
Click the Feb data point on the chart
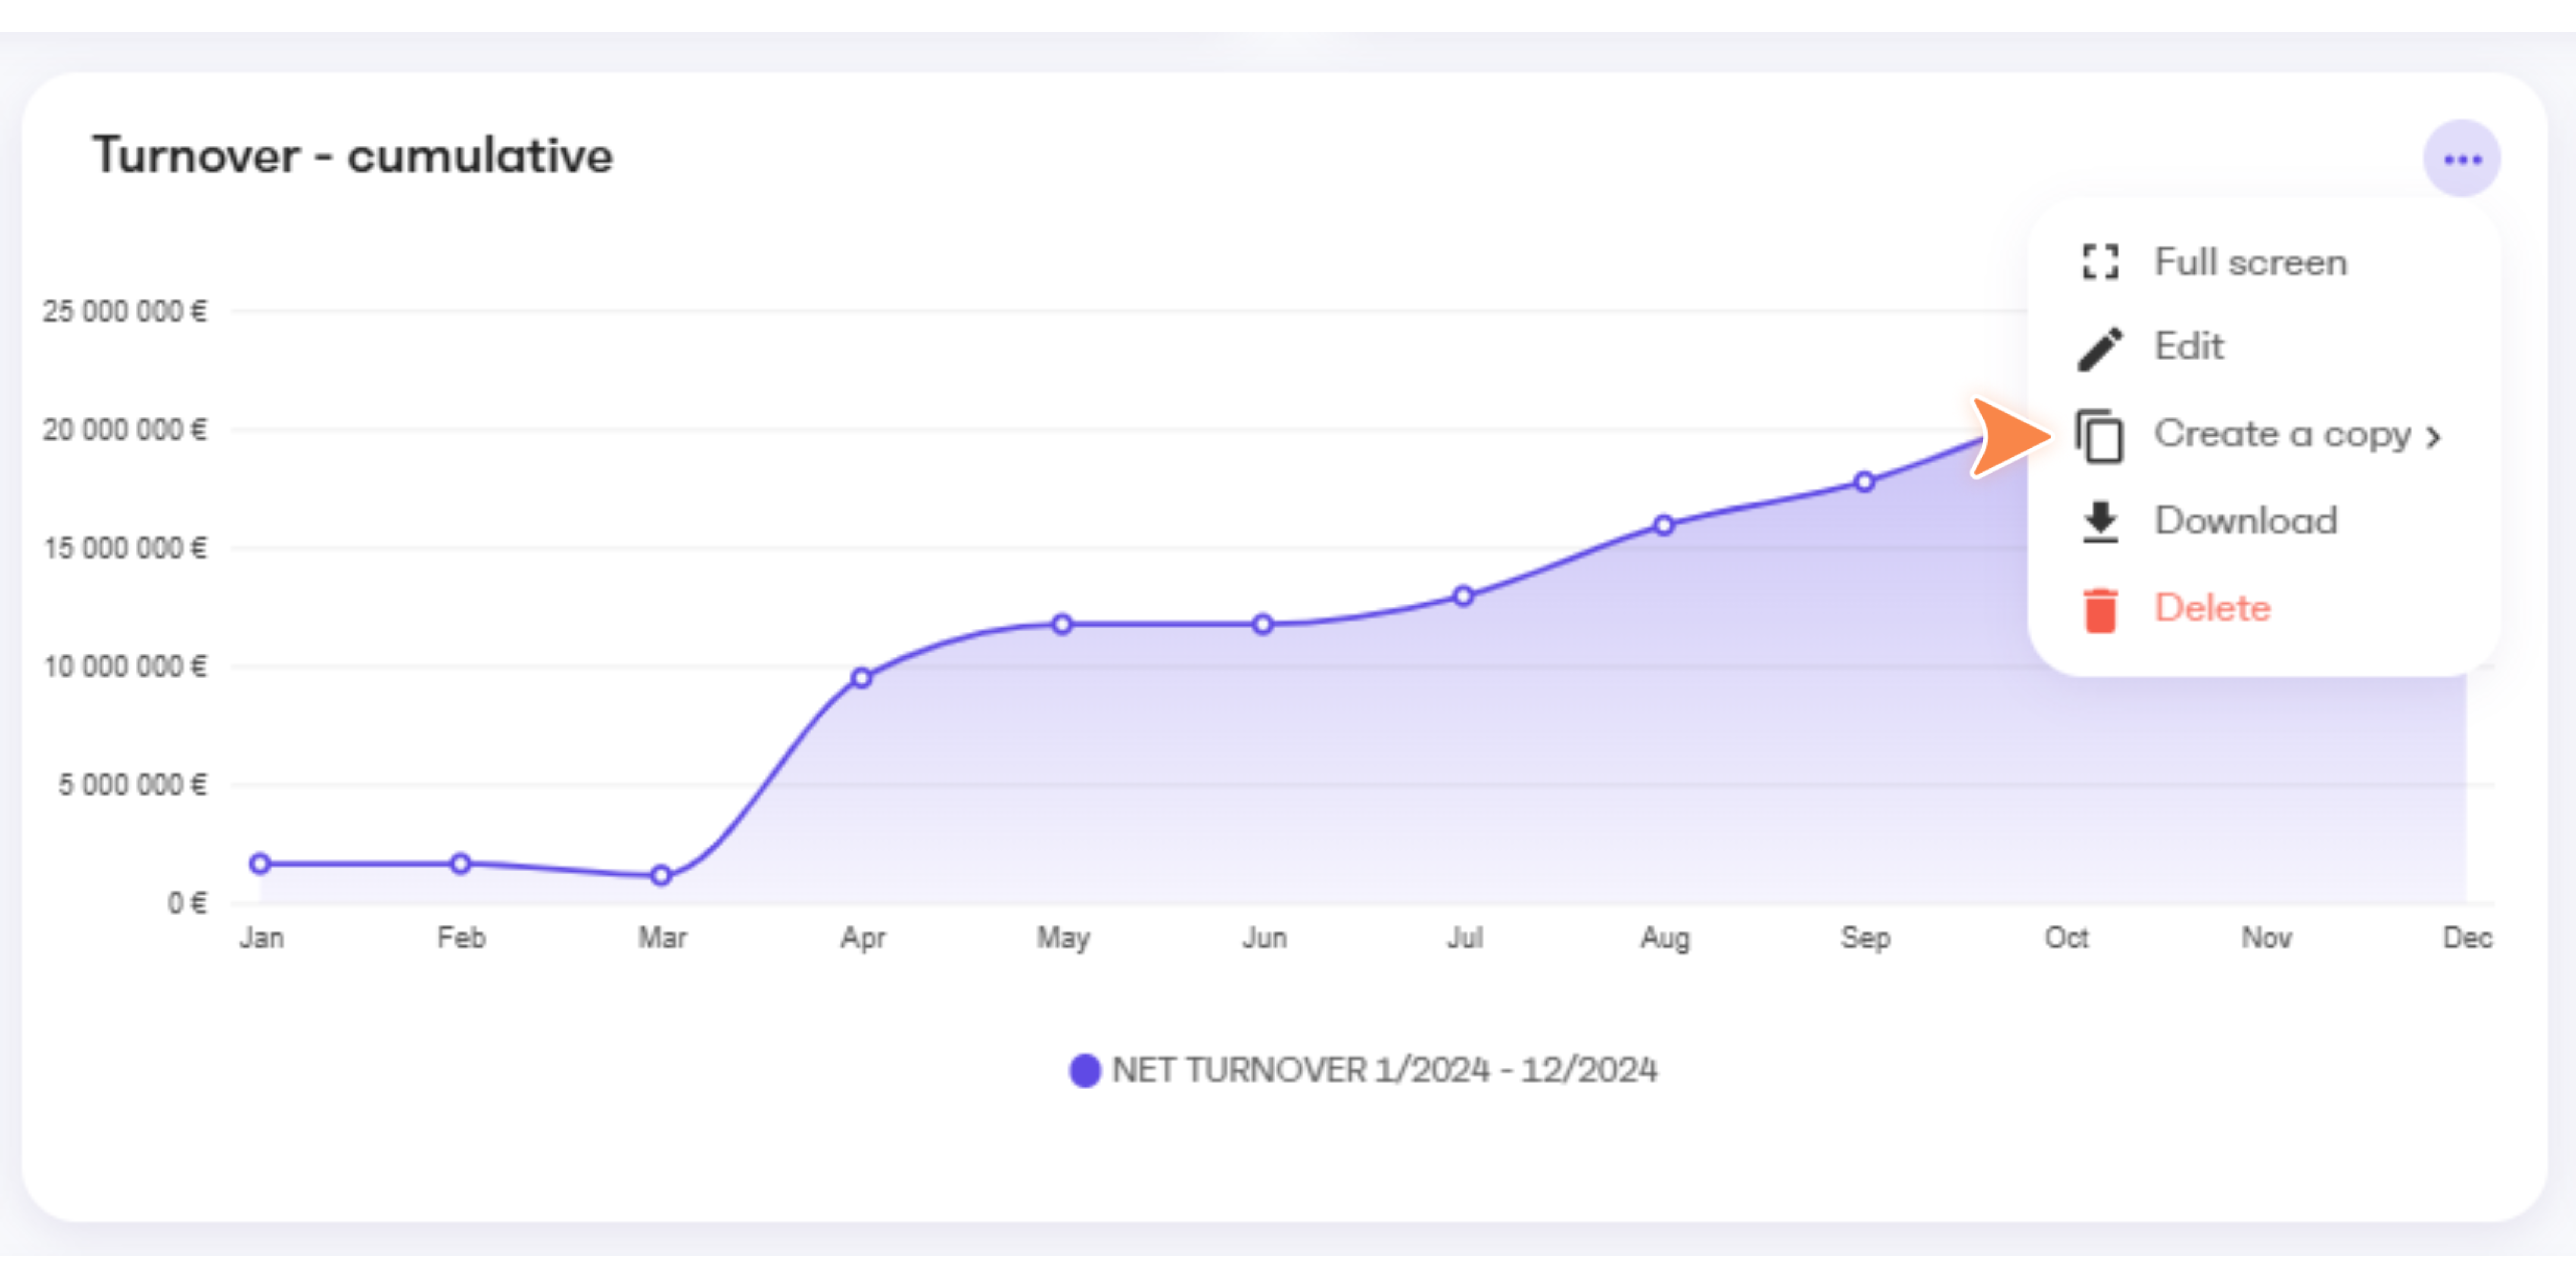tap(460, 863)
